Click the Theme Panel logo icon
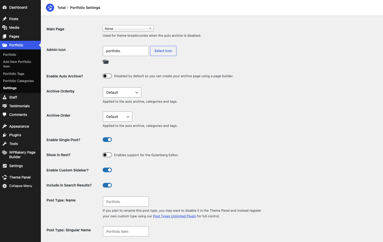This screenshot has height=242, width=383. pyautogui.click(x=5, y=177)
